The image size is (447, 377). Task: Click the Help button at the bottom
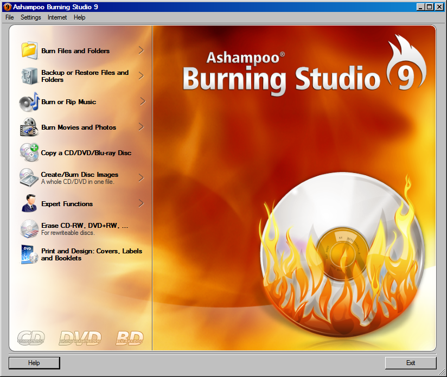[x=34, y=363]
